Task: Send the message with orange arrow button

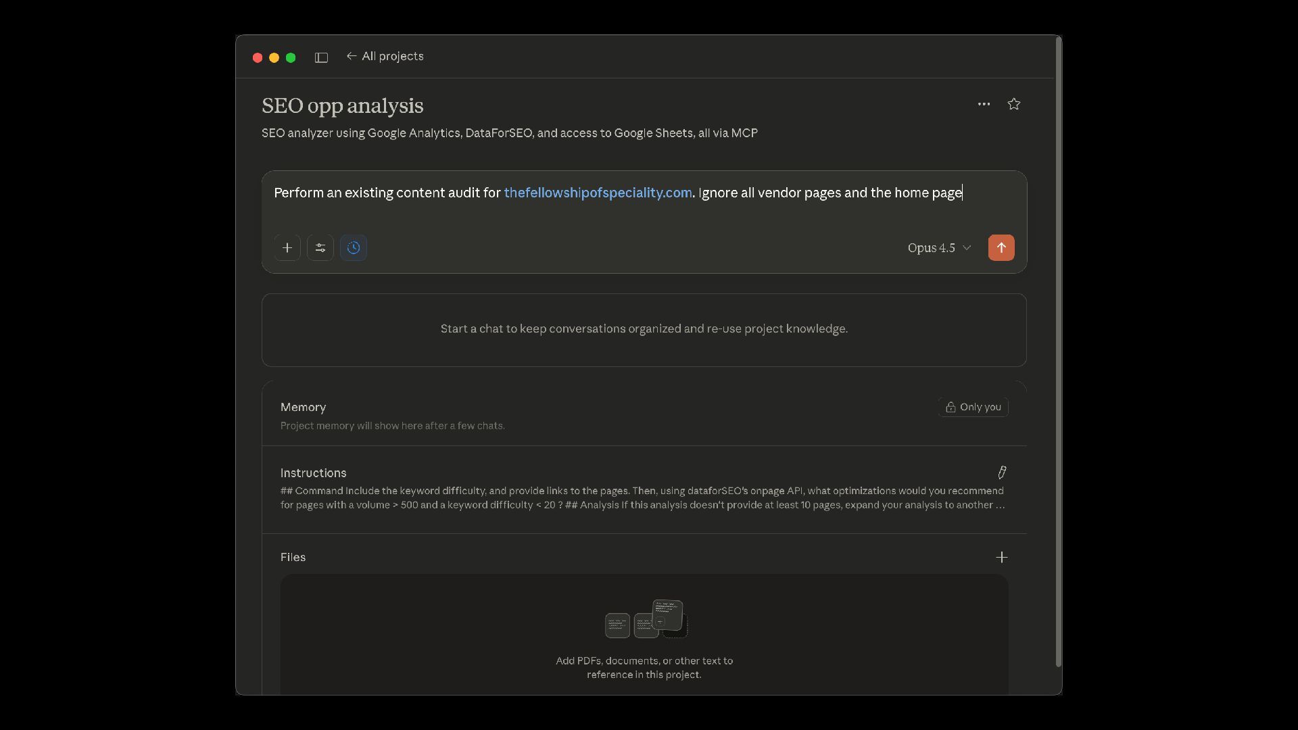Action: [1001, 248]
